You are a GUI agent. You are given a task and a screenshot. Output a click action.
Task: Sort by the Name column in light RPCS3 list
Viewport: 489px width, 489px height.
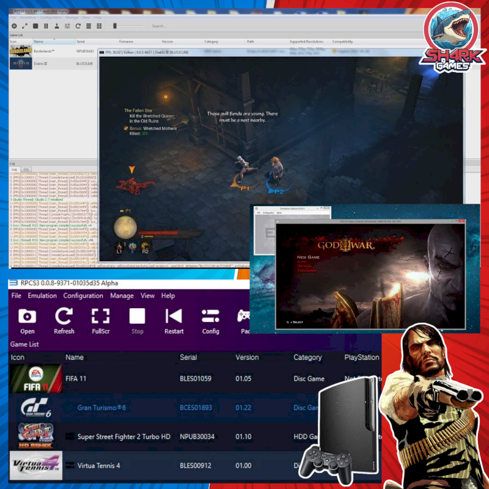pos(39,42)
